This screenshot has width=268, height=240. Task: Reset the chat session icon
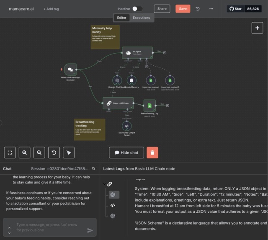point(93,169)
